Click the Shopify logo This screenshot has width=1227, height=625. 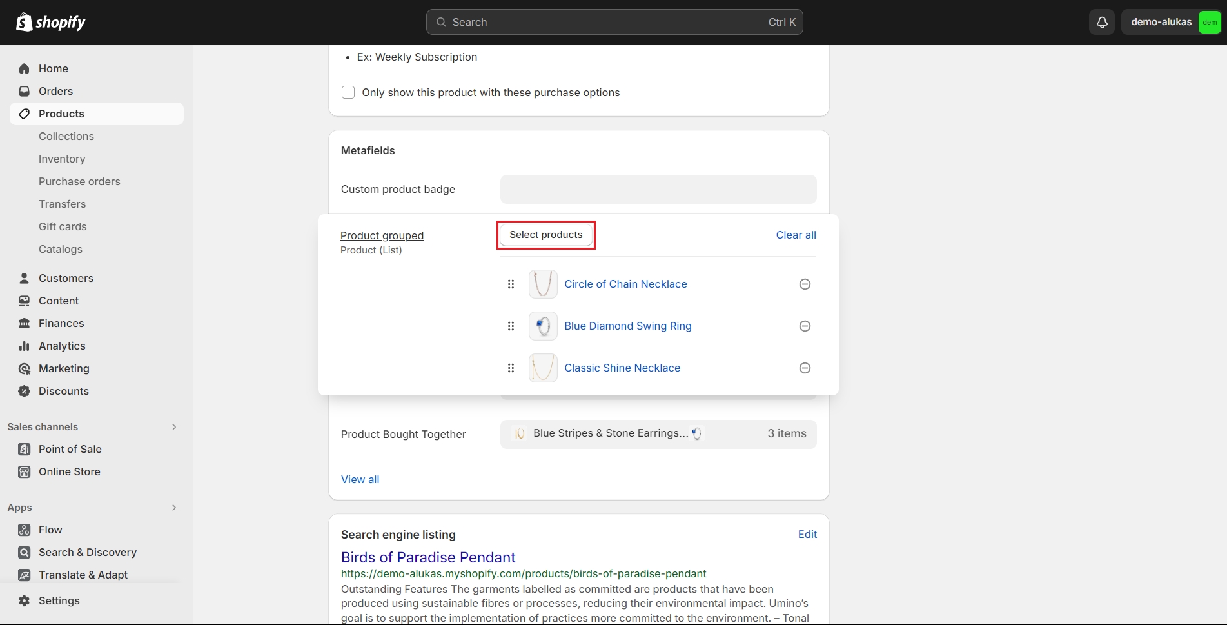51,22
